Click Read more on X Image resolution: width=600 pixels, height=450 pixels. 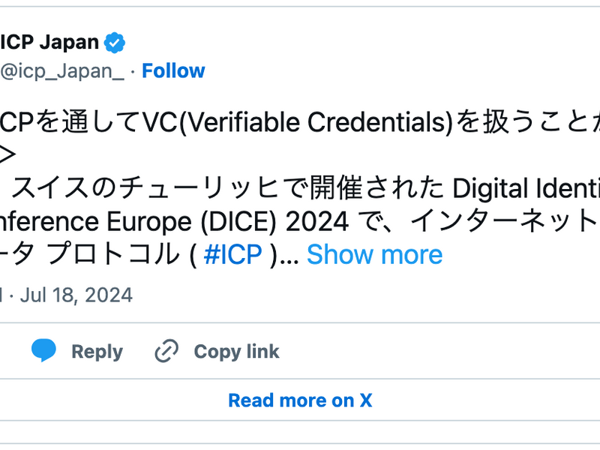299,400
